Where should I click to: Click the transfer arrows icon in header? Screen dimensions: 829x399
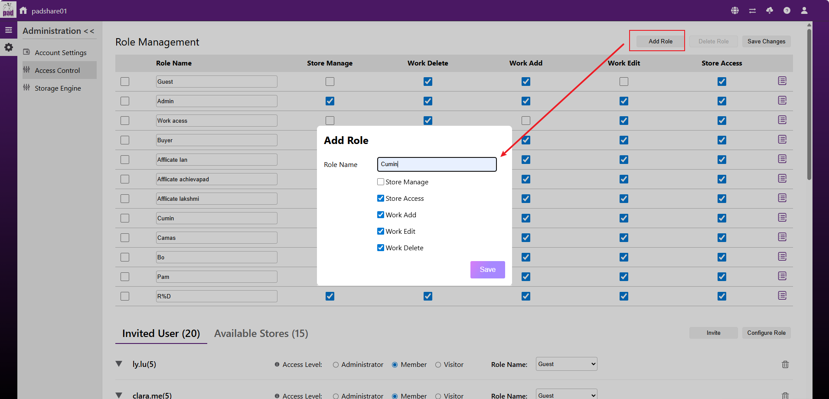pyautogui.click(x=752, y=10)
